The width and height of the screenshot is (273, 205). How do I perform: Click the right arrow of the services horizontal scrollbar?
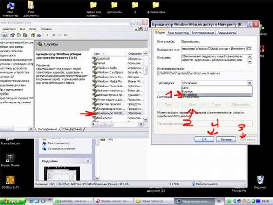(141, 124)
